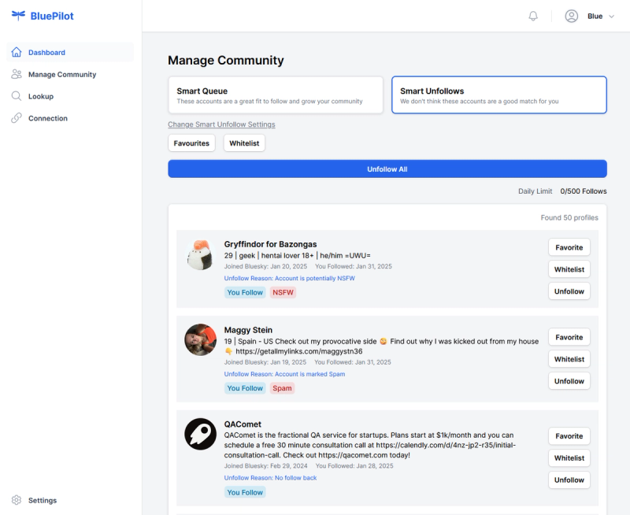Switch to the Smart Queue tab

(x=276, y=95)
